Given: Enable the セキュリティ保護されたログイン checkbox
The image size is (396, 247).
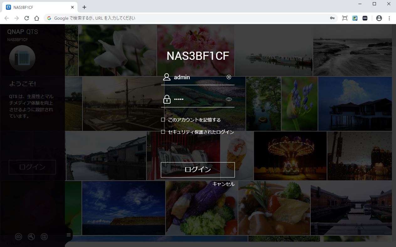Looking at the screenshot, I should click(163, 132).
